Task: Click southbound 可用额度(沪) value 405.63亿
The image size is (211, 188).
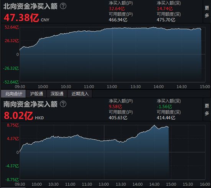Action: click(x=118, y=118)
